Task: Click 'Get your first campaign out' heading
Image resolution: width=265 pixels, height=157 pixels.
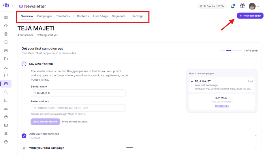Action: 42,49
